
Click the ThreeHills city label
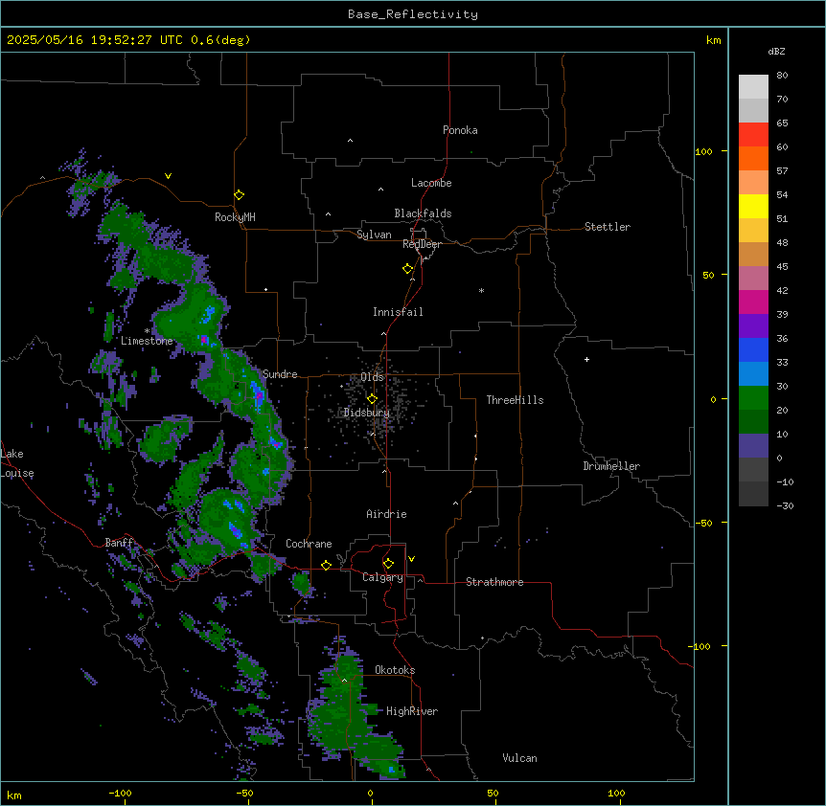(515, 400)
